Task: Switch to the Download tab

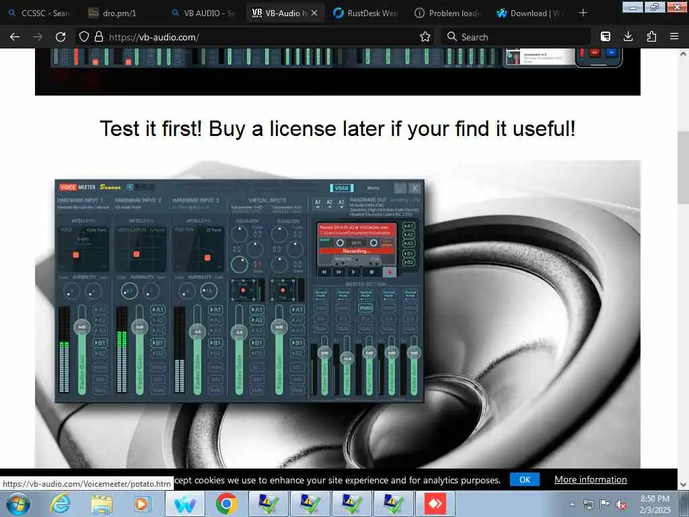Action: [530, 13]
